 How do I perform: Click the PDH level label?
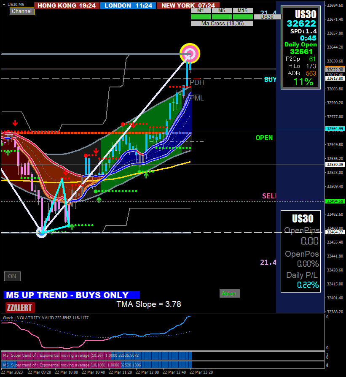[197, 82]
